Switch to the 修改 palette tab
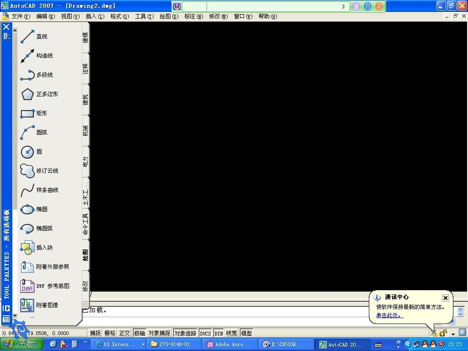This screenshot has height=351, width=468. (85, 286)
